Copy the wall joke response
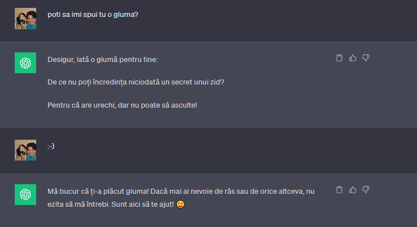 (339, 57)
